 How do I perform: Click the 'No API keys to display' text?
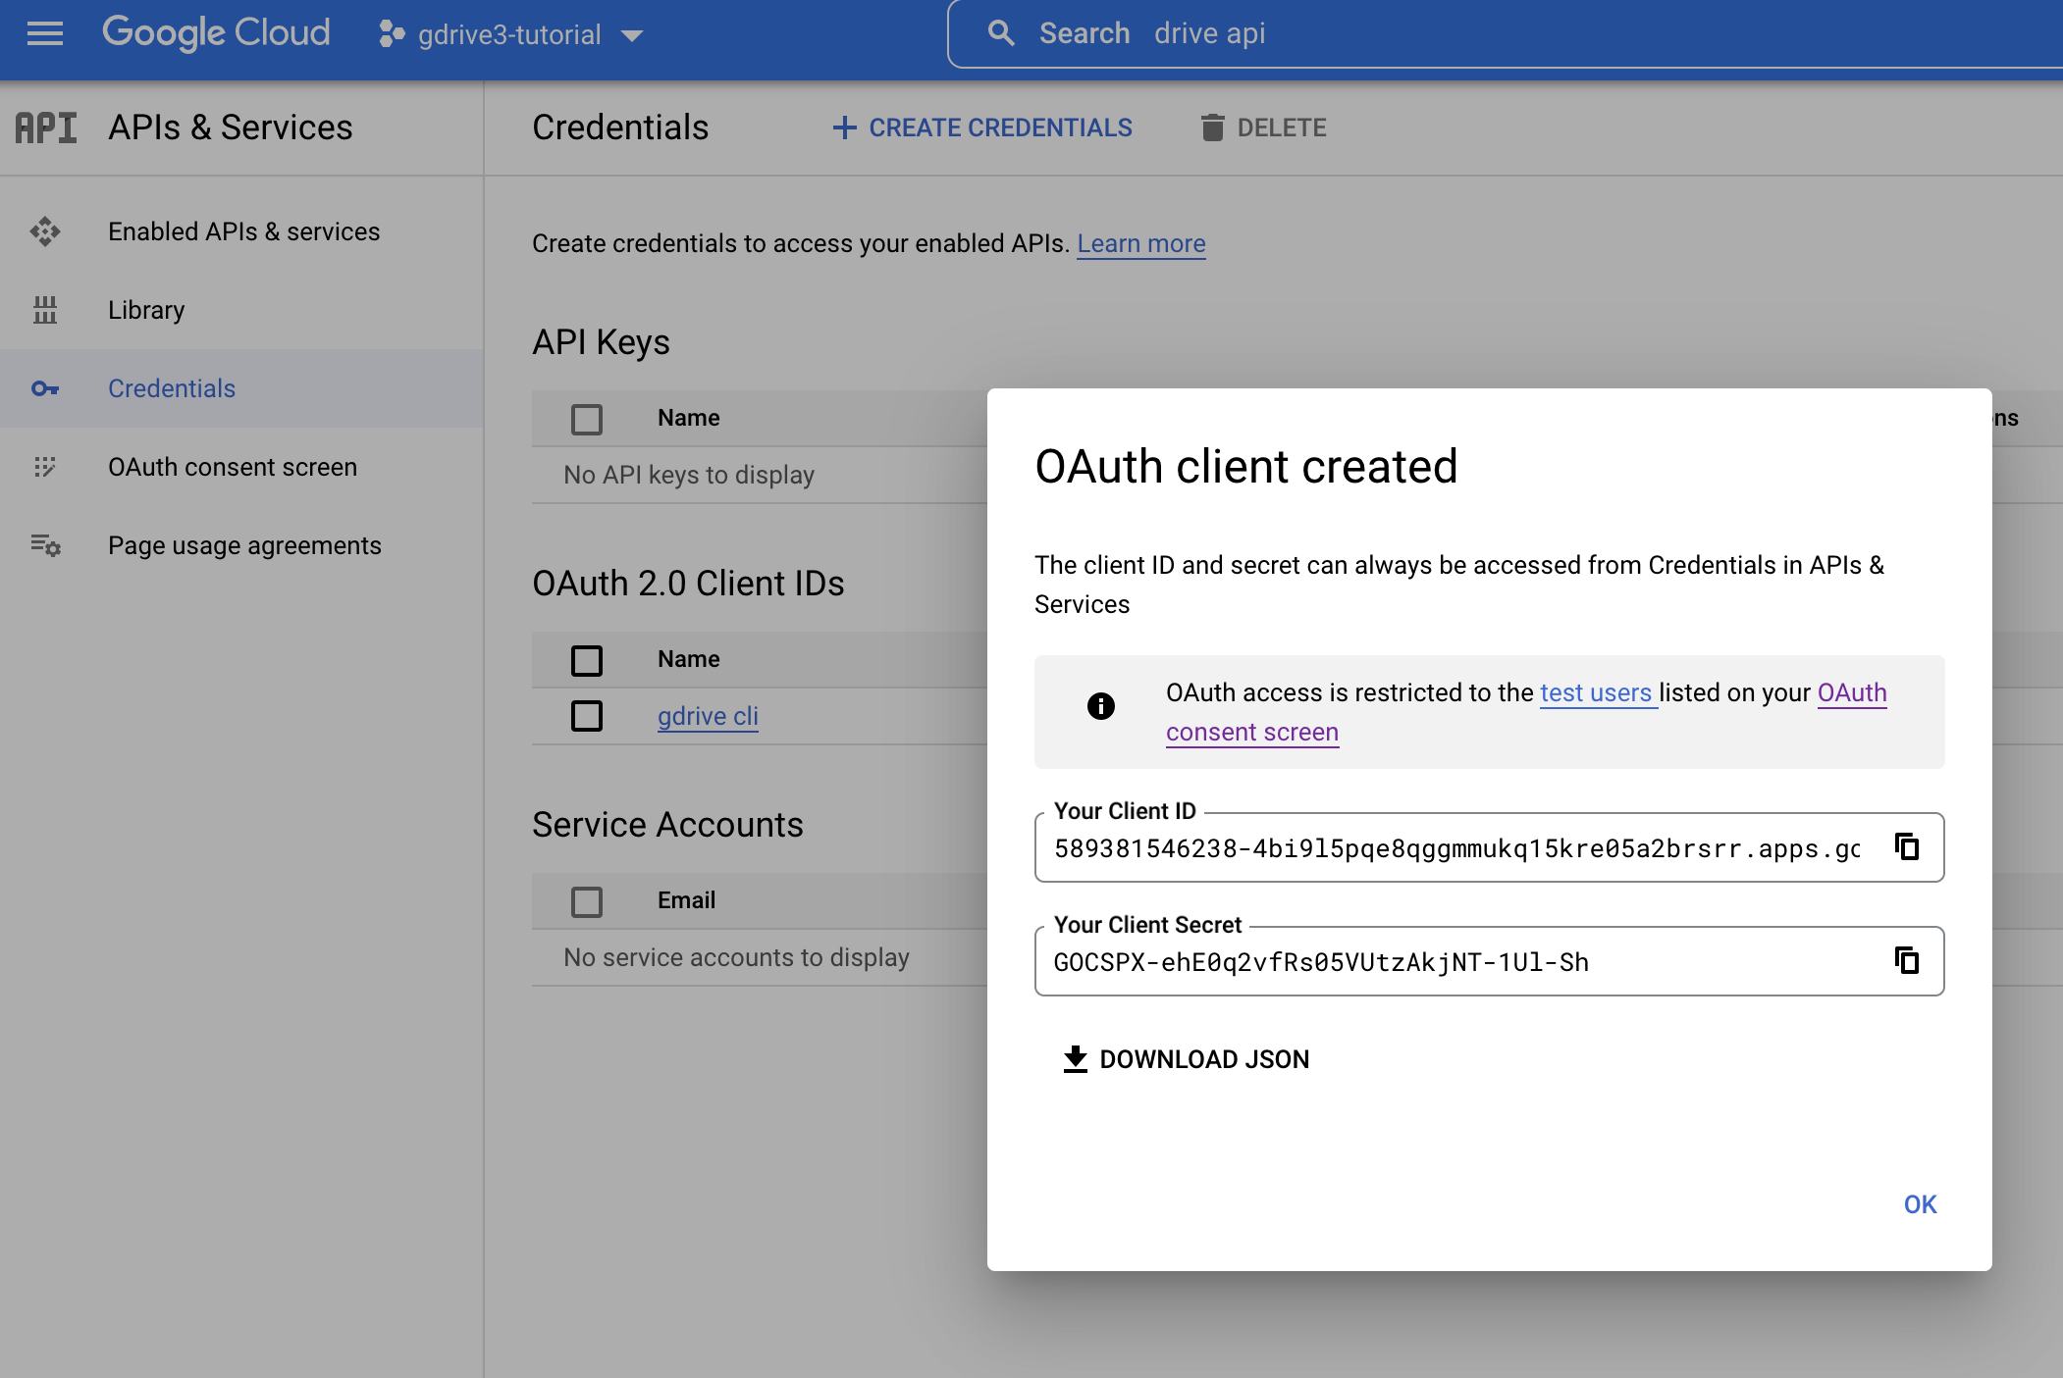click(x=689, y=475)
